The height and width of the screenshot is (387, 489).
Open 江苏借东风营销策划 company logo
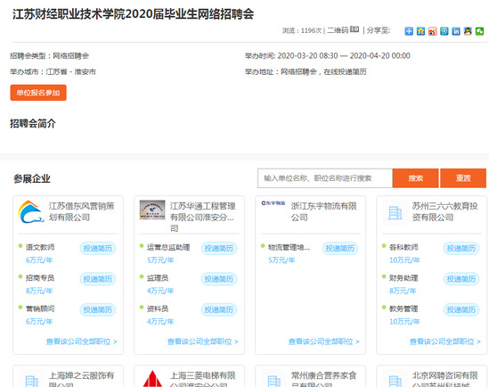click(x=31, y=212)
